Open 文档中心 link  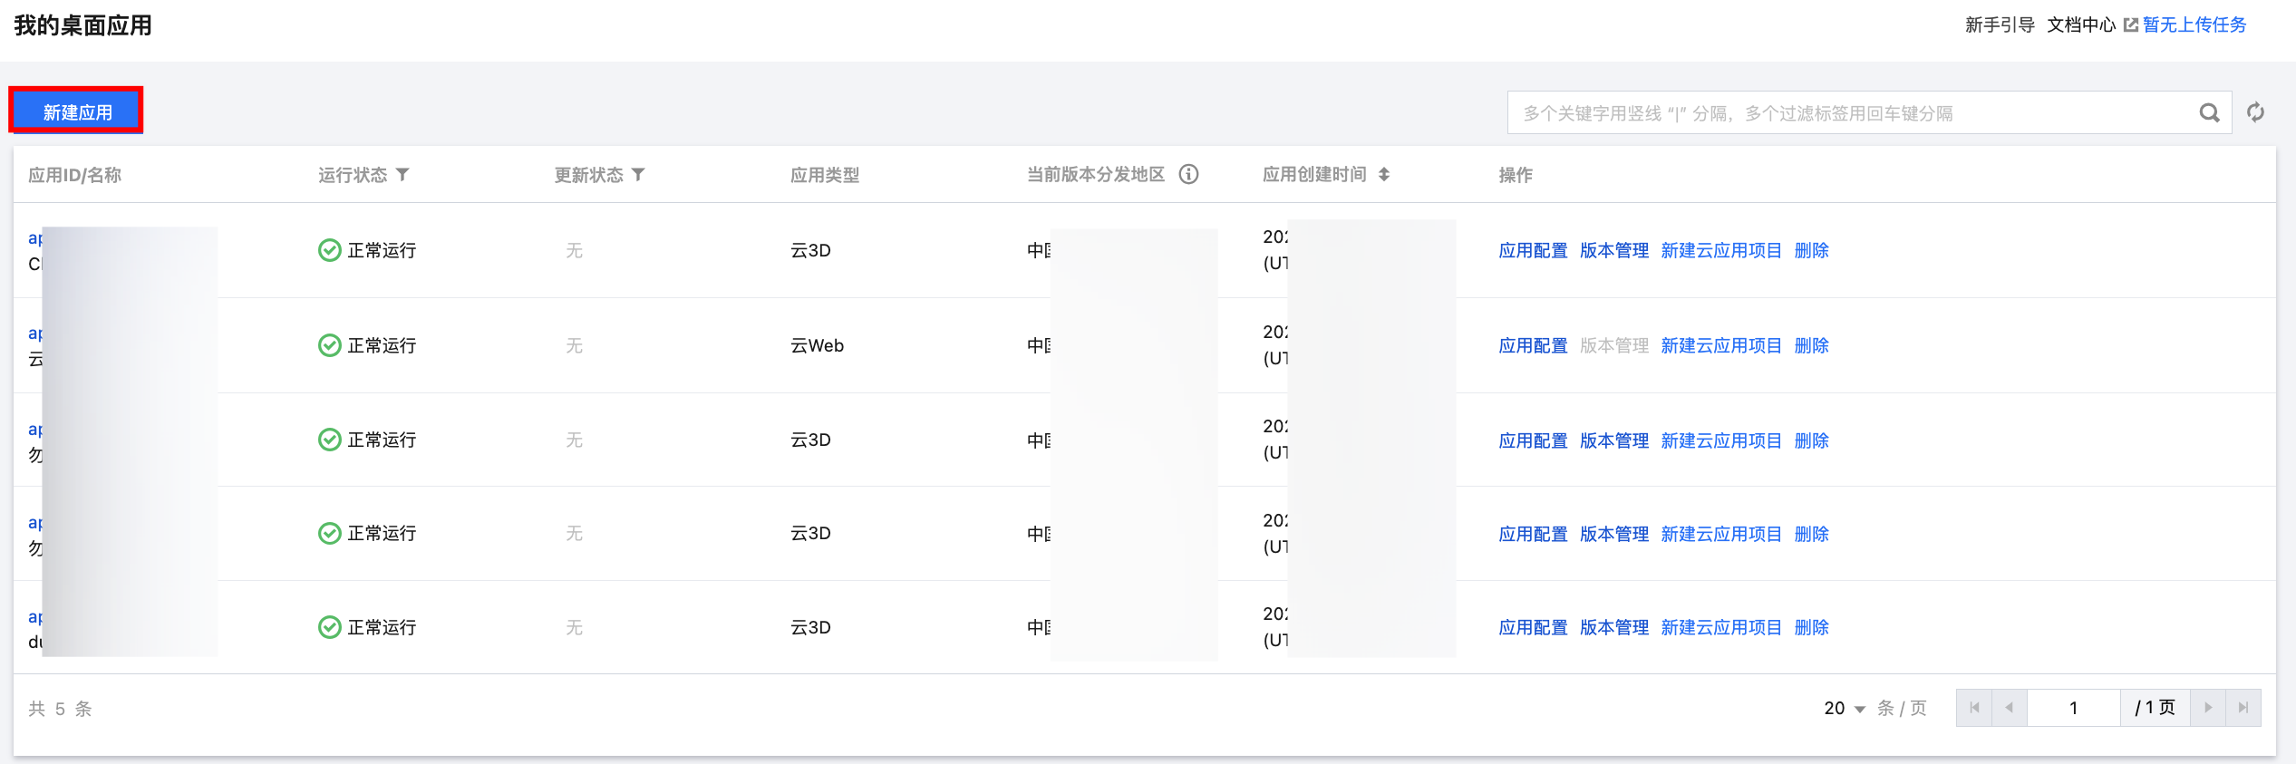pyautogui.click(x=2081, y=25)
